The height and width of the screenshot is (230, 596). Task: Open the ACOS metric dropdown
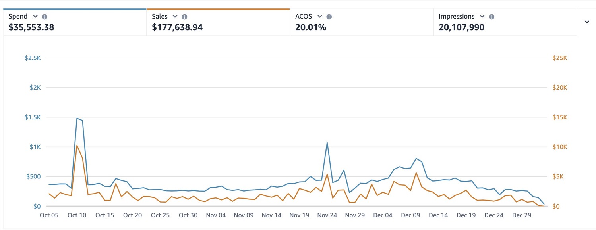(x=319, y=16)
